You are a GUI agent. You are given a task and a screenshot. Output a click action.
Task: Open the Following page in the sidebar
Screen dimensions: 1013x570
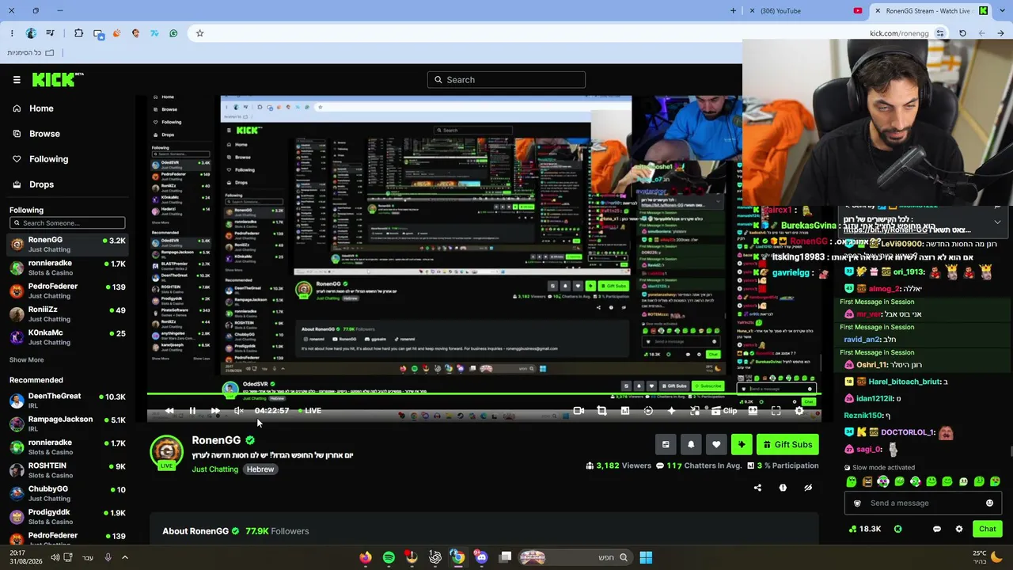tap(48, 159)
